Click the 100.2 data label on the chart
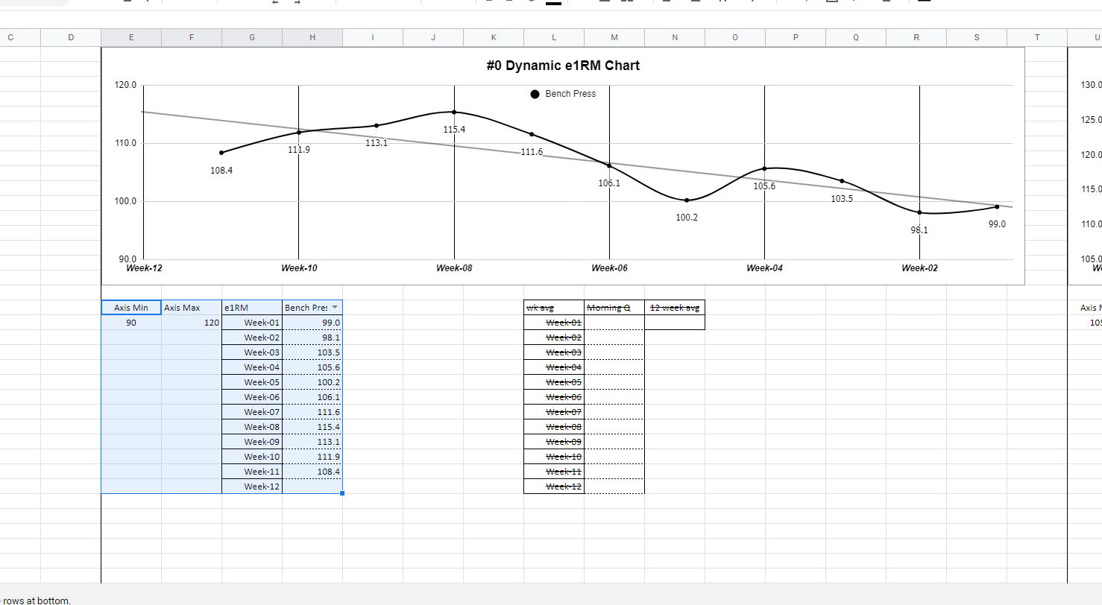The height and width of the screenshot is (605, 1102). 687,218
